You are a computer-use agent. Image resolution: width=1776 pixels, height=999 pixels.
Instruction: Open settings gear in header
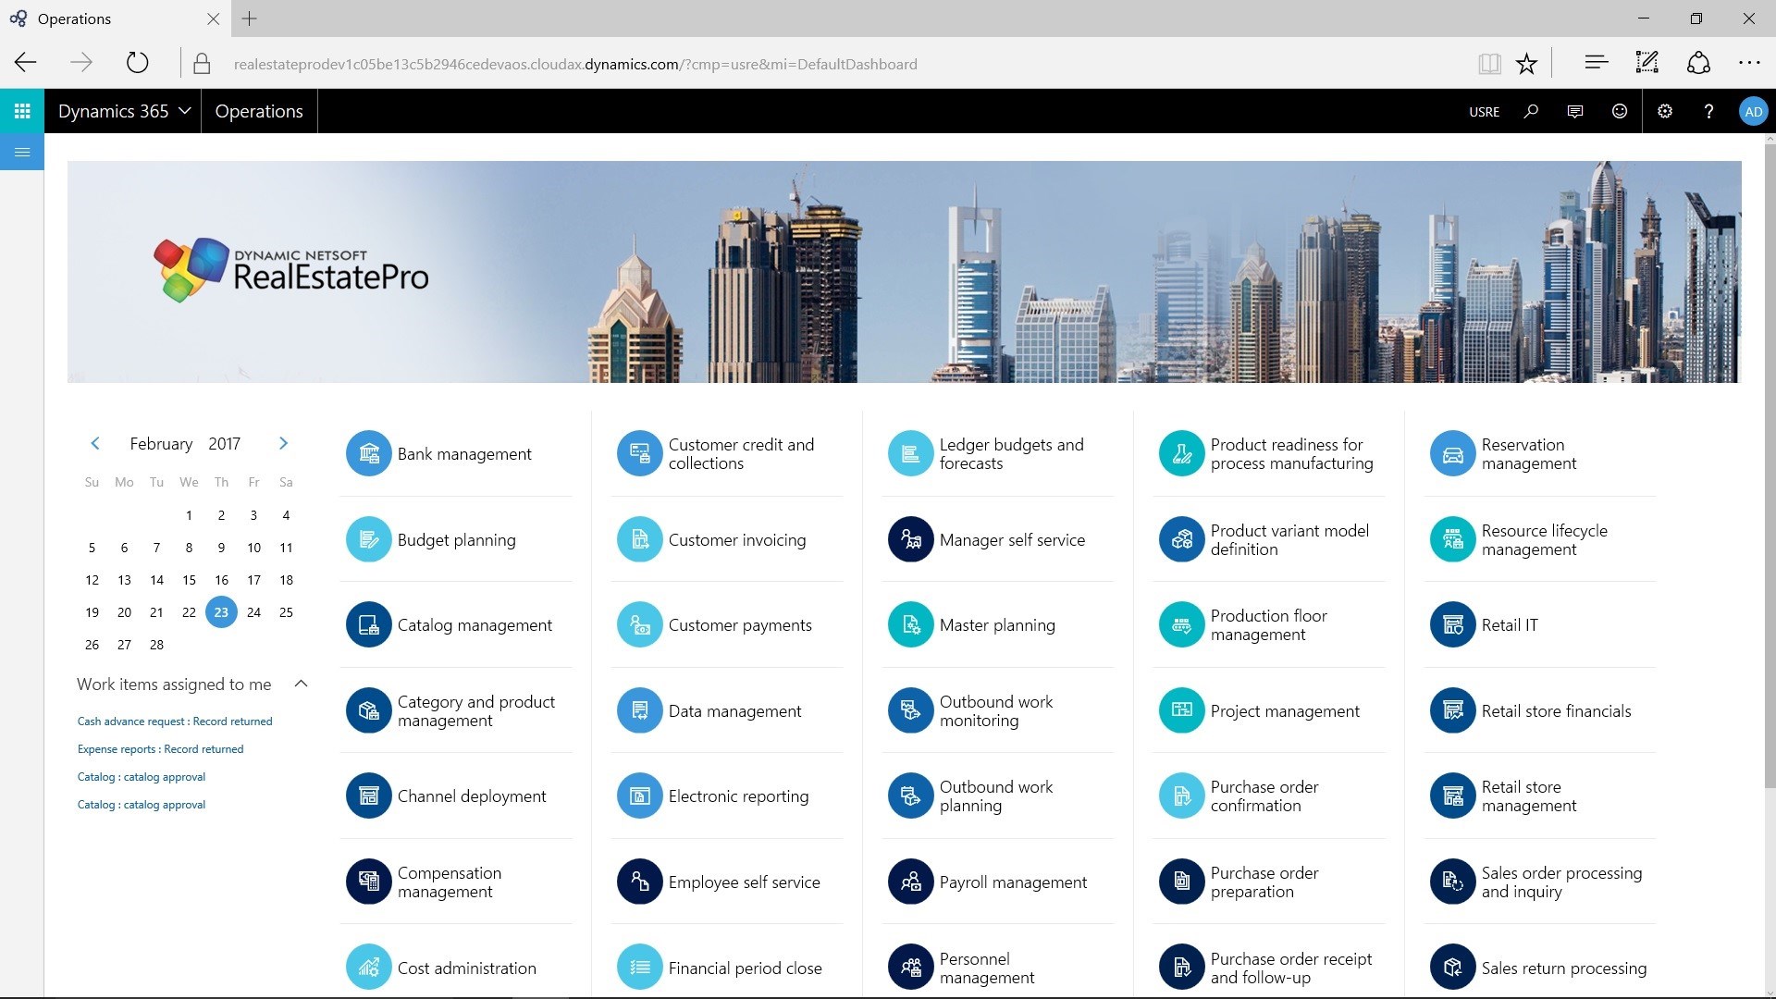pyautogui.click(x=1665, y=111)
